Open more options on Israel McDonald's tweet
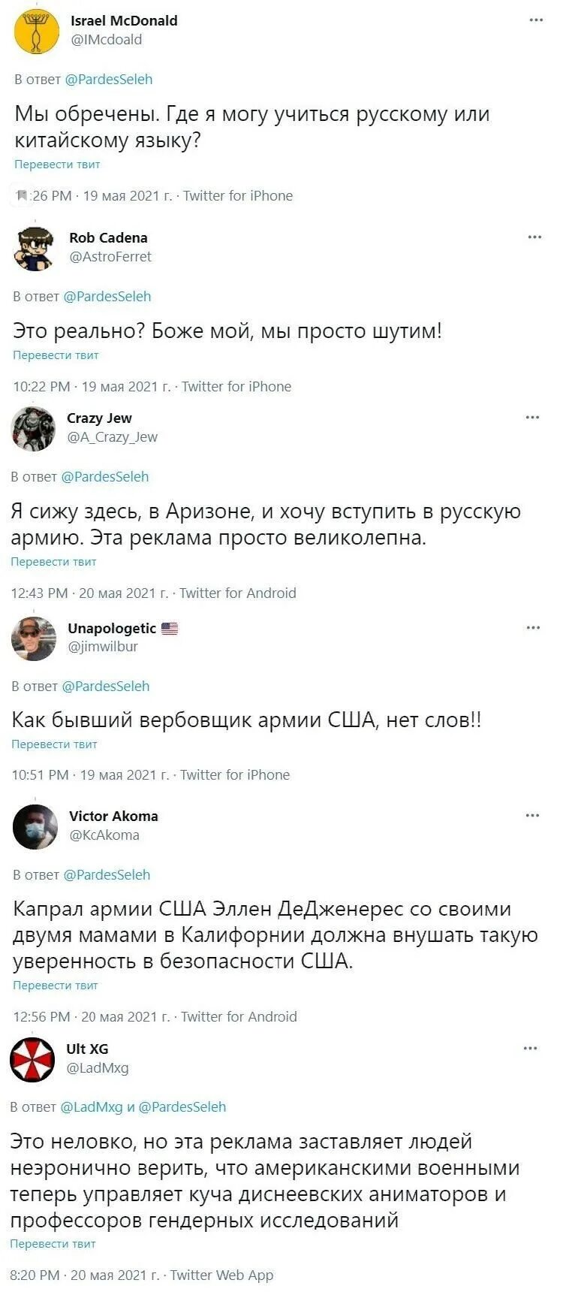 click(x=536, y=20)
